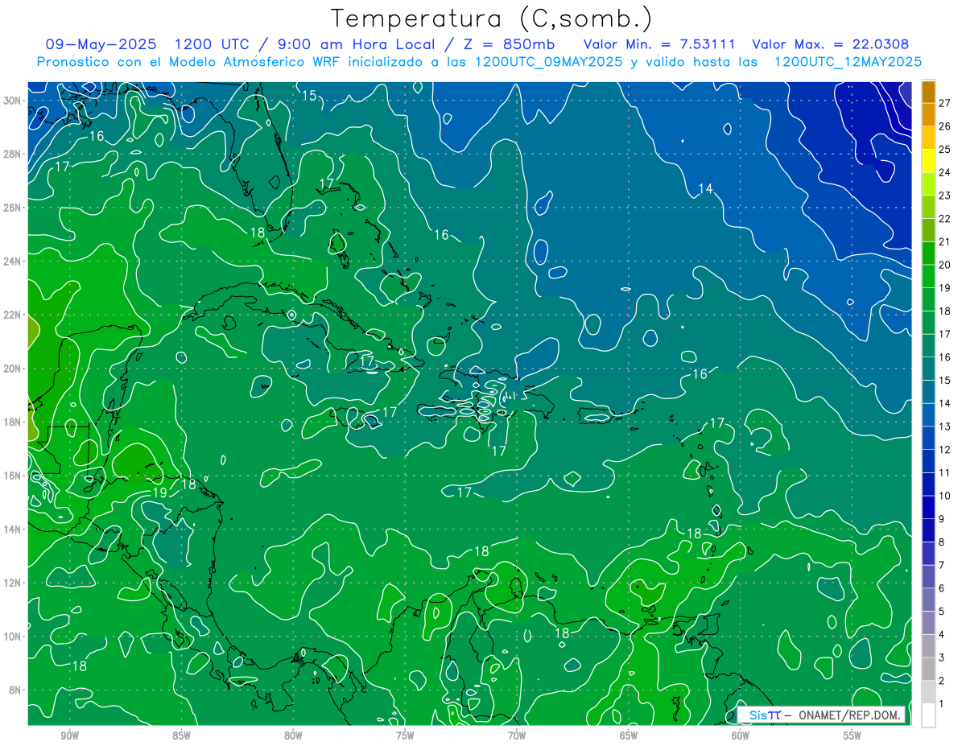The height and width of the screenshot is (746, 966).
Task: Select the "20N" latitude label
Action: [13, 369]
